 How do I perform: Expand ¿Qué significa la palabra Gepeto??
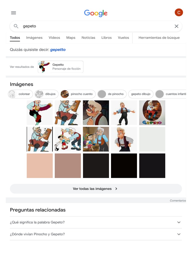96,222
